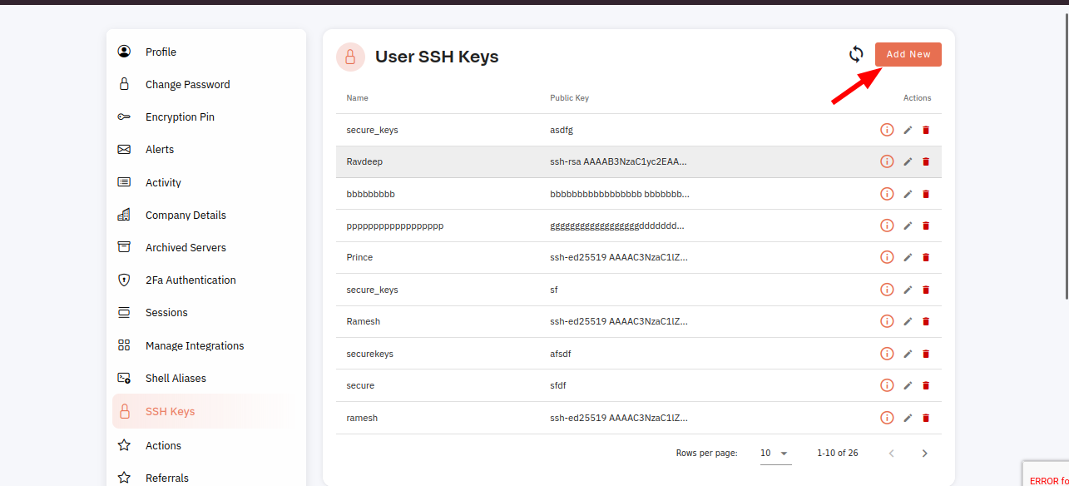This screenshot has width=1069, height=486.
Task: Edit the Prince SSH key
Action: click(x=908, y=258)
